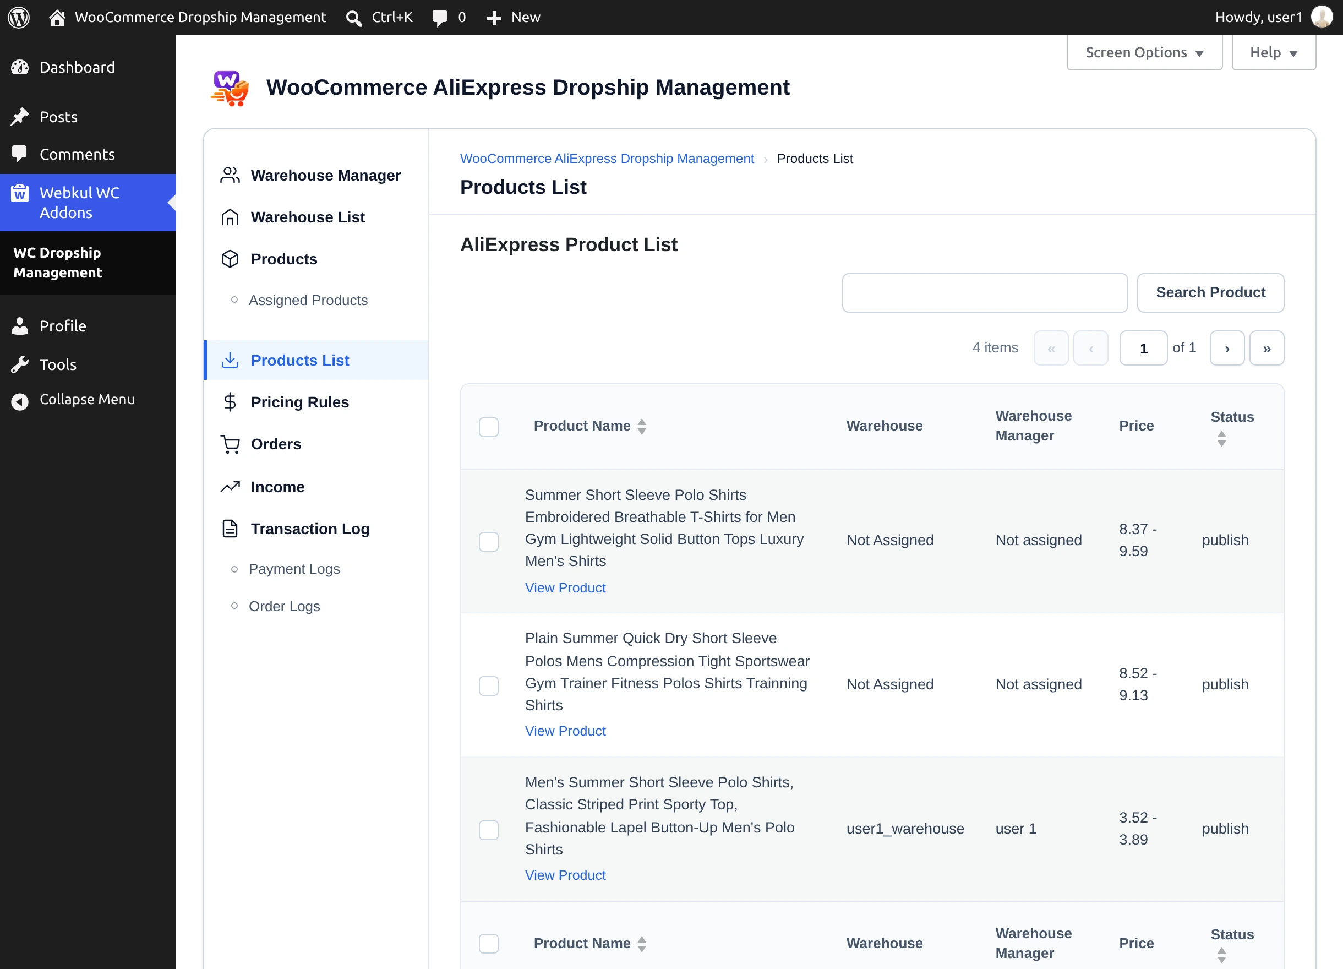Click the user1_warehouse cell
The image size is (1343, 969).
[905, 829]
